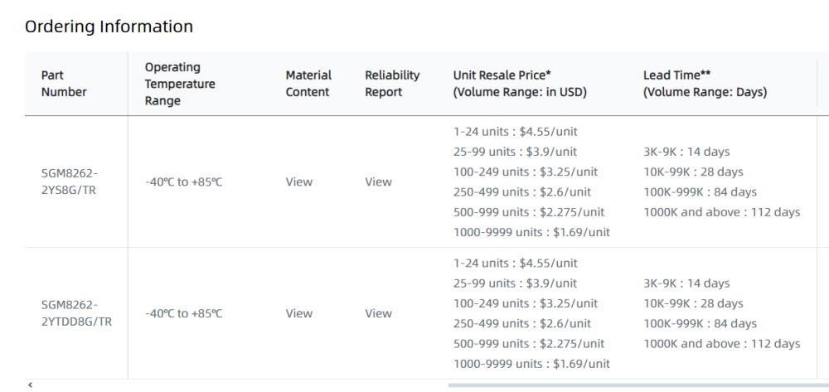Viewport: 829px width, 392px height.
Task: Click the Material Content column header
Action: click(x=308, y=84)
